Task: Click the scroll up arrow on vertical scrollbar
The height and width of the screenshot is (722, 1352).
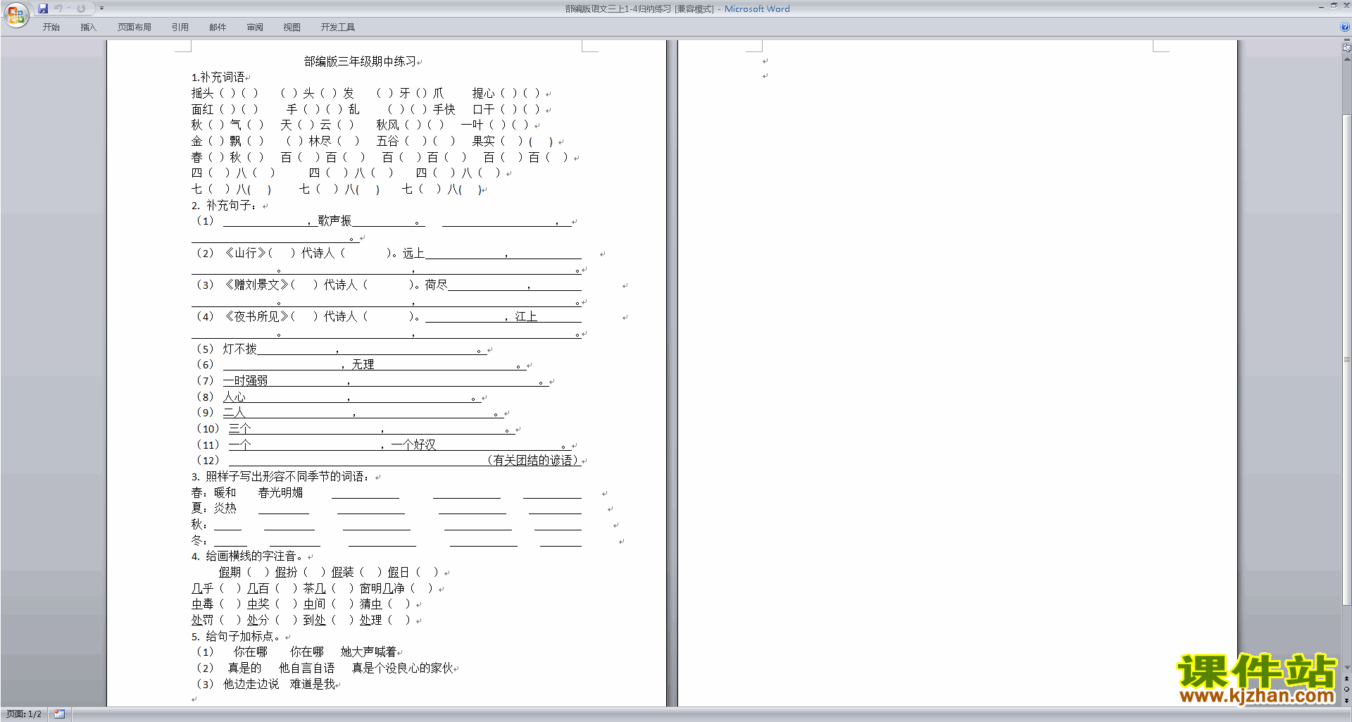Action: (x=1346, y=59)
